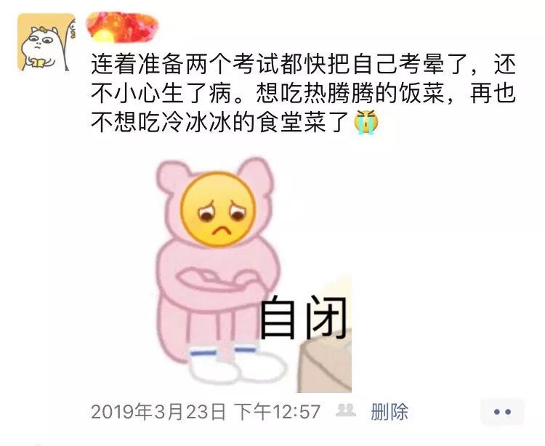This screenshot has width=545, height=446.
Task: Click the pink bear's right ear
Action: (x=256, y=176)
